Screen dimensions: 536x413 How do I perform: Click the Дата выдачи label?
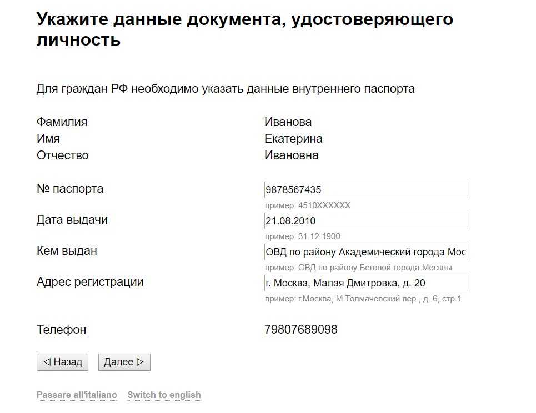click(x=72, y=220)
